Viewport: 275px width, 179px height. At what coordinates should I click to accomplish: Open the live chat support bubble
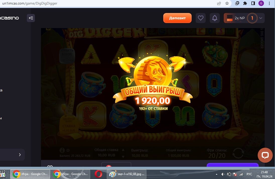pos(265,155)
